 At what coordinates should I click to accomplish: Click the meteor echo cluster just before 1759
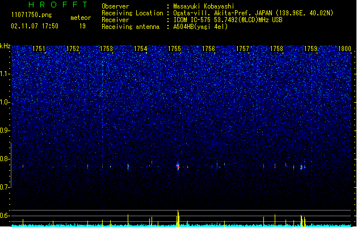[301, 167]
